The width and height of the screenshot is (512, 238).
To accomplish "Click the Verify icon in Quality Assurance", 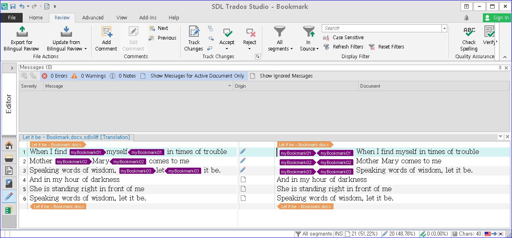I will pyautogui.click(x=489, y=32).
